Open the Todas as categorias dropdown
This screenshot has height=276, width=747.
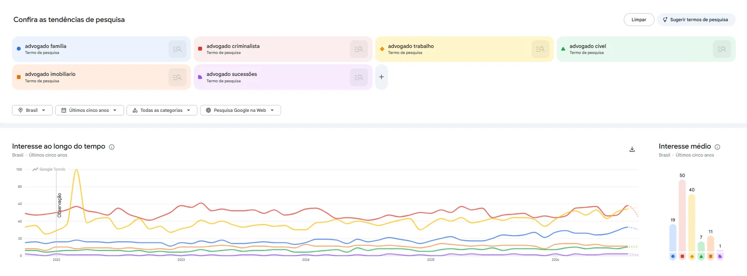[x=162, y=110]
